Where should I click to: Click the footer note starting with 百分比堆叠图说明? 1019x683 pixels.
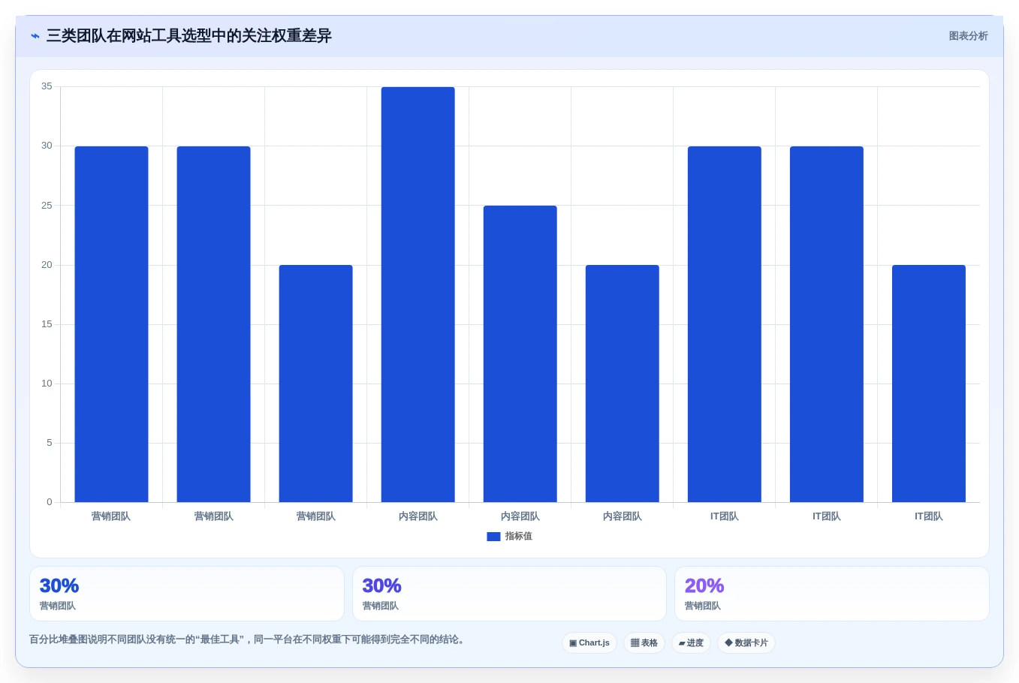pyautogui.click(x=249, y=639)
